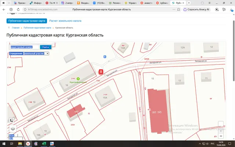This screenshot has height=147, width=235.
Task: Click building 19Б on the map
Action: click(x=38, y=133)
